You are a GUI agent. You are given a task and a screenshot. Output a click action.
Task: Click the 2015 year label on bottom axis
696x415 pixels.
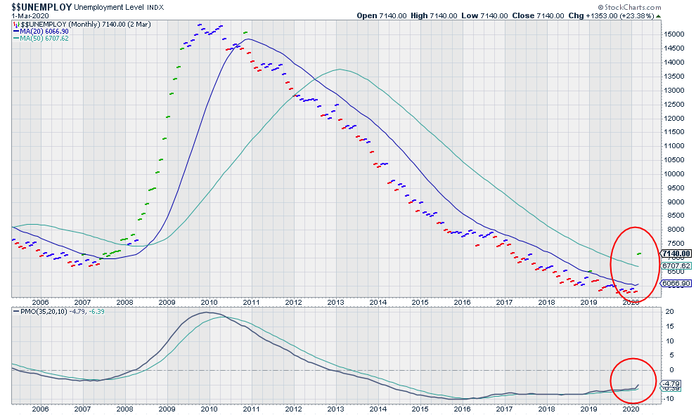coord(420,408)
